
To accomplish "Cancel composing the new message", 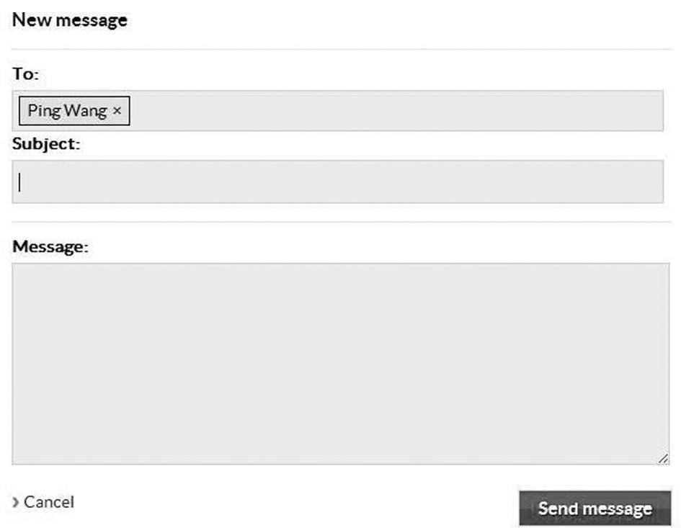I will click(x=43, y=502).
